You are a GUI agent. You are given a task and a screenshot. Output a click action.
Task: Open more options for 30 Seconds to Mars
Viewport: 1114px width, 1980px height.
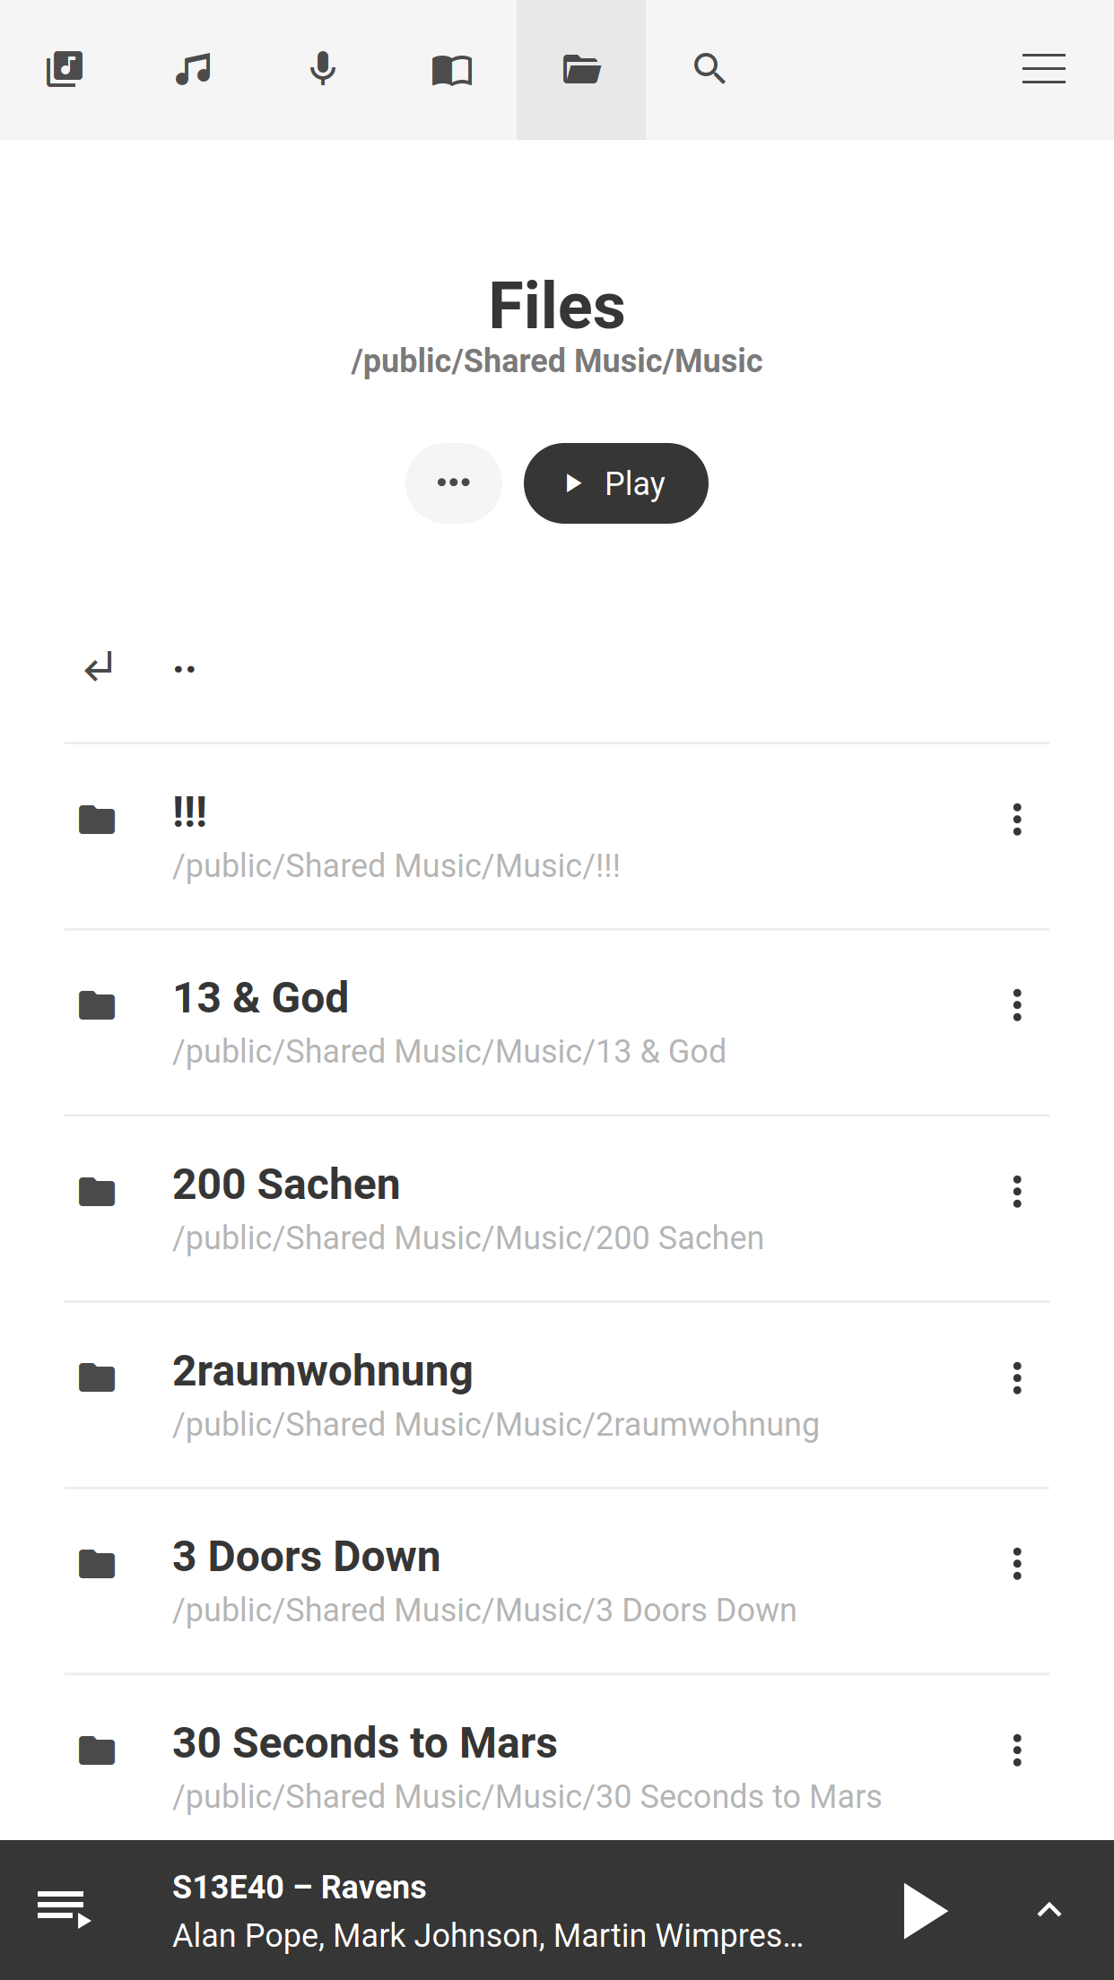tap(1016, 1750)
